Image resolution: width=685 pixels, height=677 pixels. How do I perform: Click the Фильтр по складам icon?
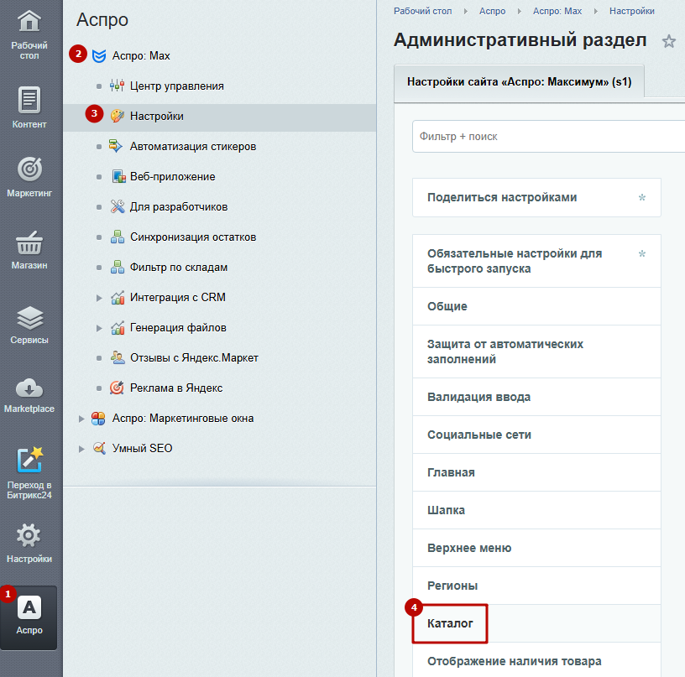click(117, 267)
